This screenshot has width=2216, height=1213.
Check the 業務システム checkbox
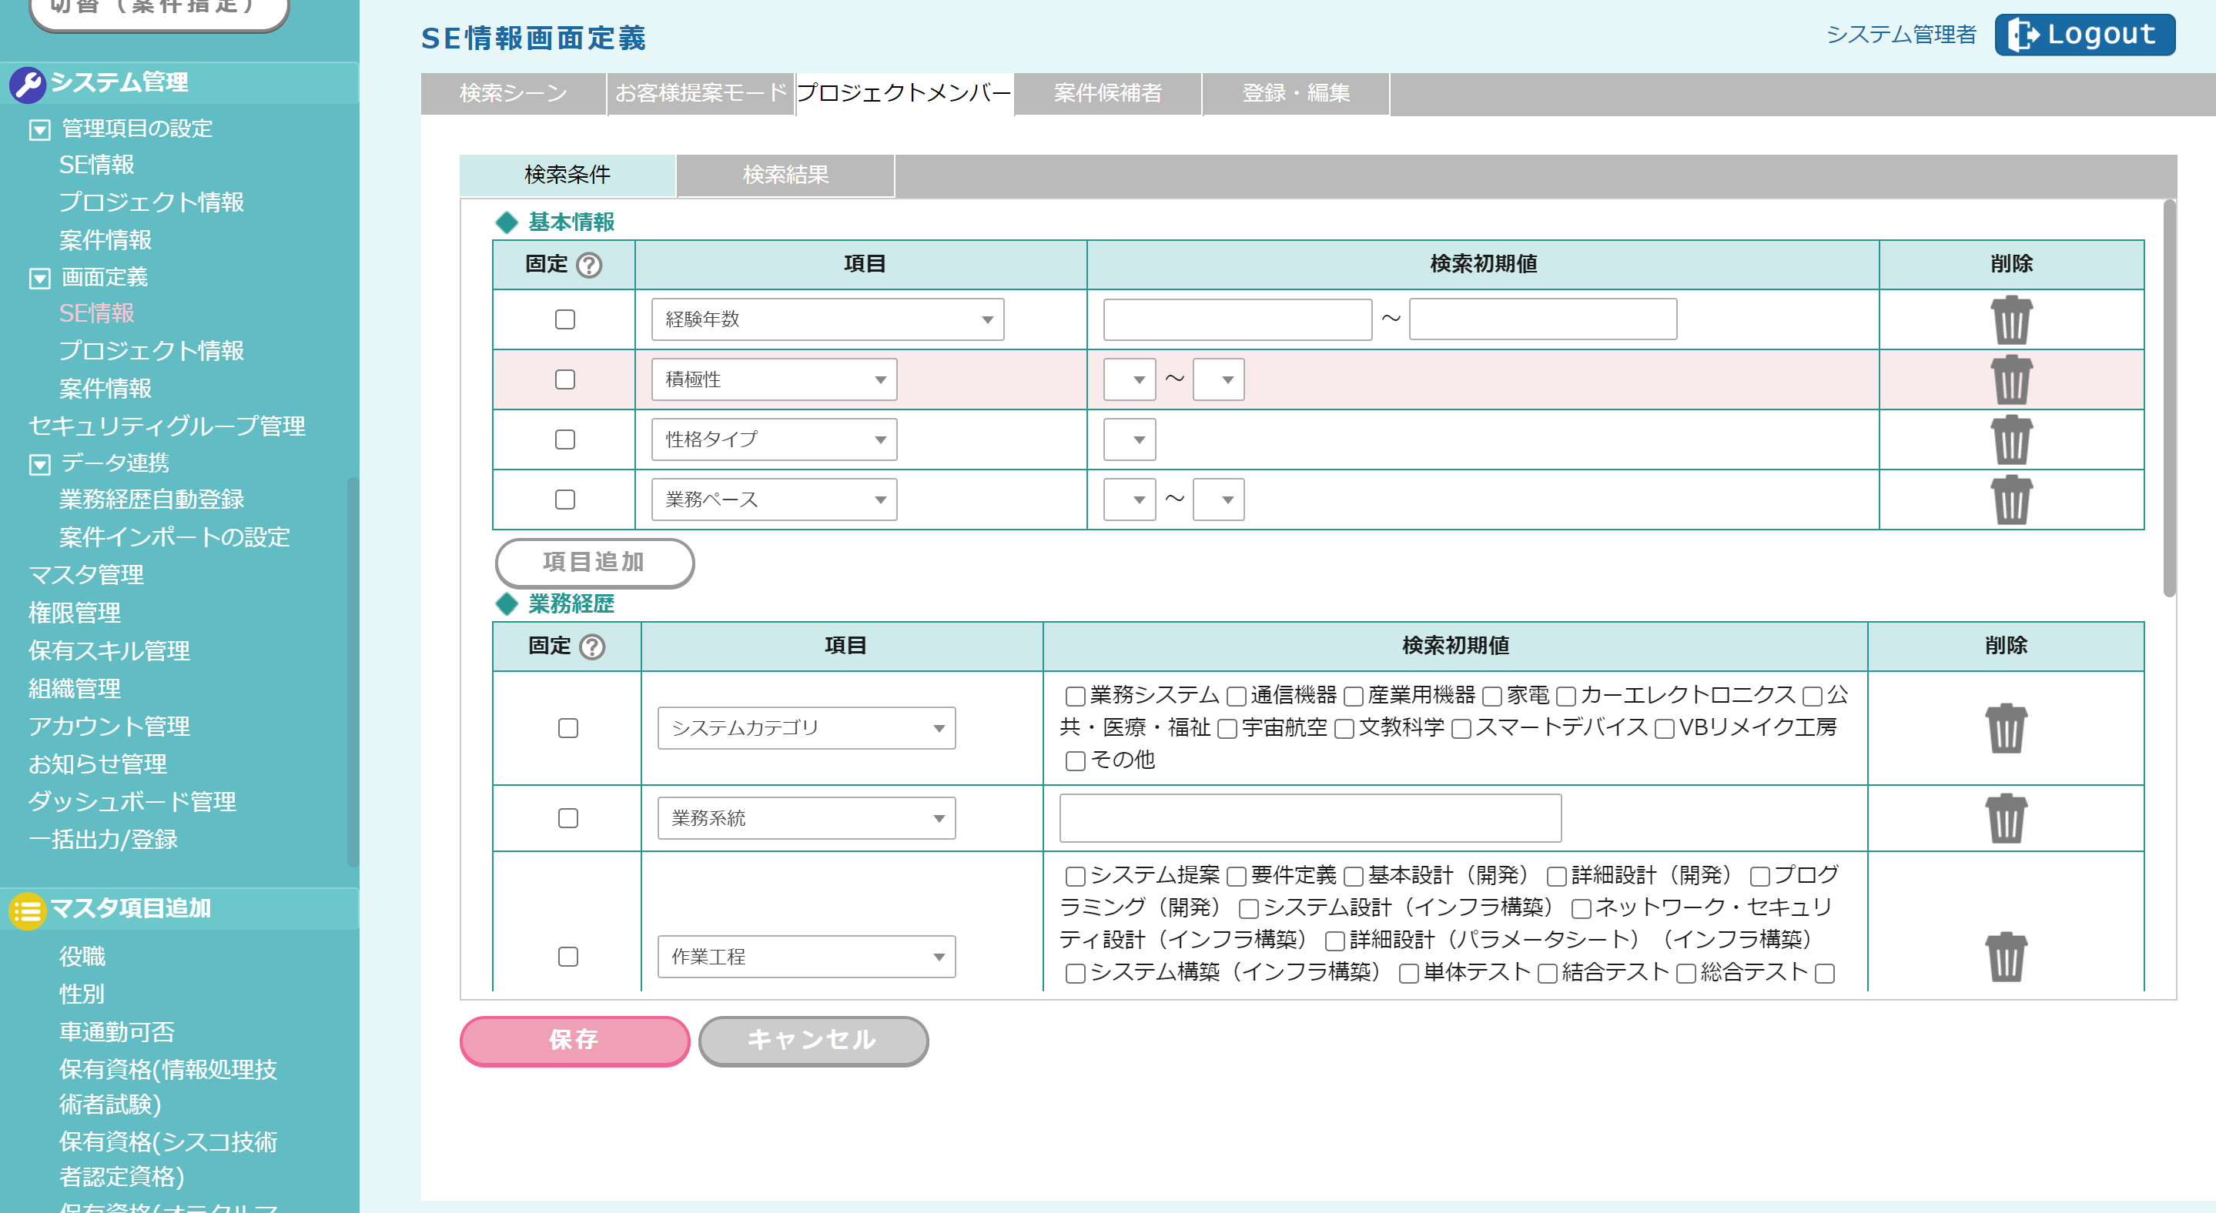tap(1074, 696)
